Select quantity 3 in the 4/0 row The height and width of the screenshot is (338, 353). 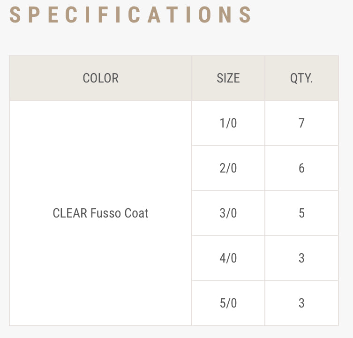pos(301,258)
